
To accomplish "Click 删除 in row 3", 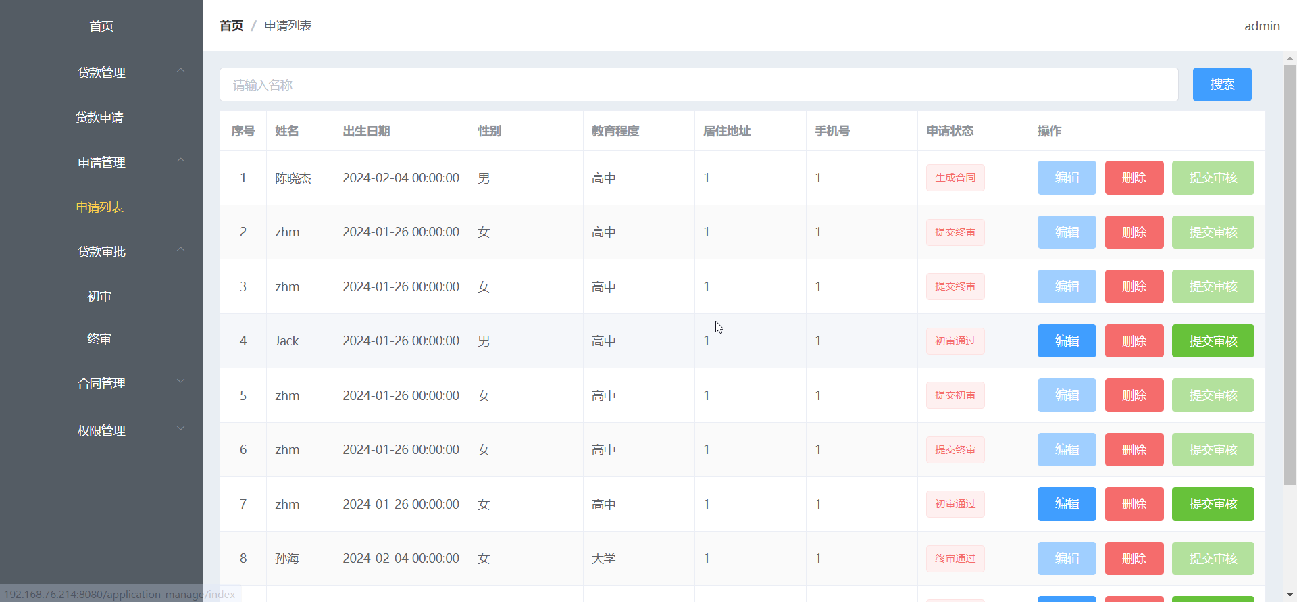I will coord(1134,286).
